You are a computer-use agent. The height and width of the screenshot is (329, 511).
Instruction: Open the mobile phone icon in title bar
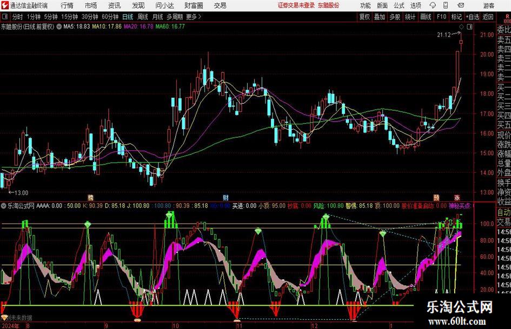tap(446, 5)
